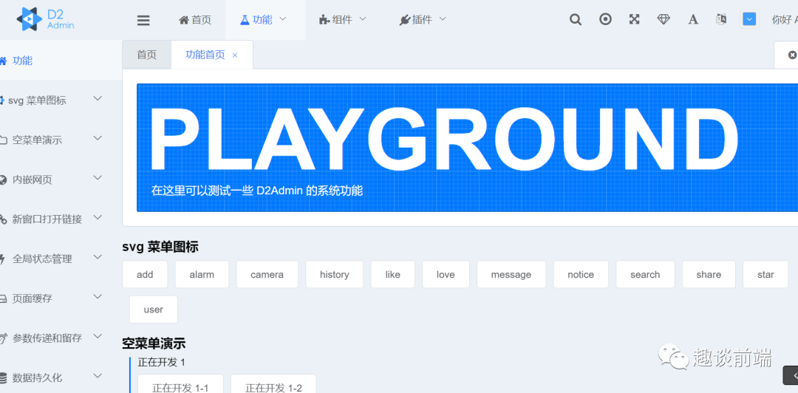Screen dimensions: 798x393
Task: Open the search icon in header
Action: tap(575, 19)
